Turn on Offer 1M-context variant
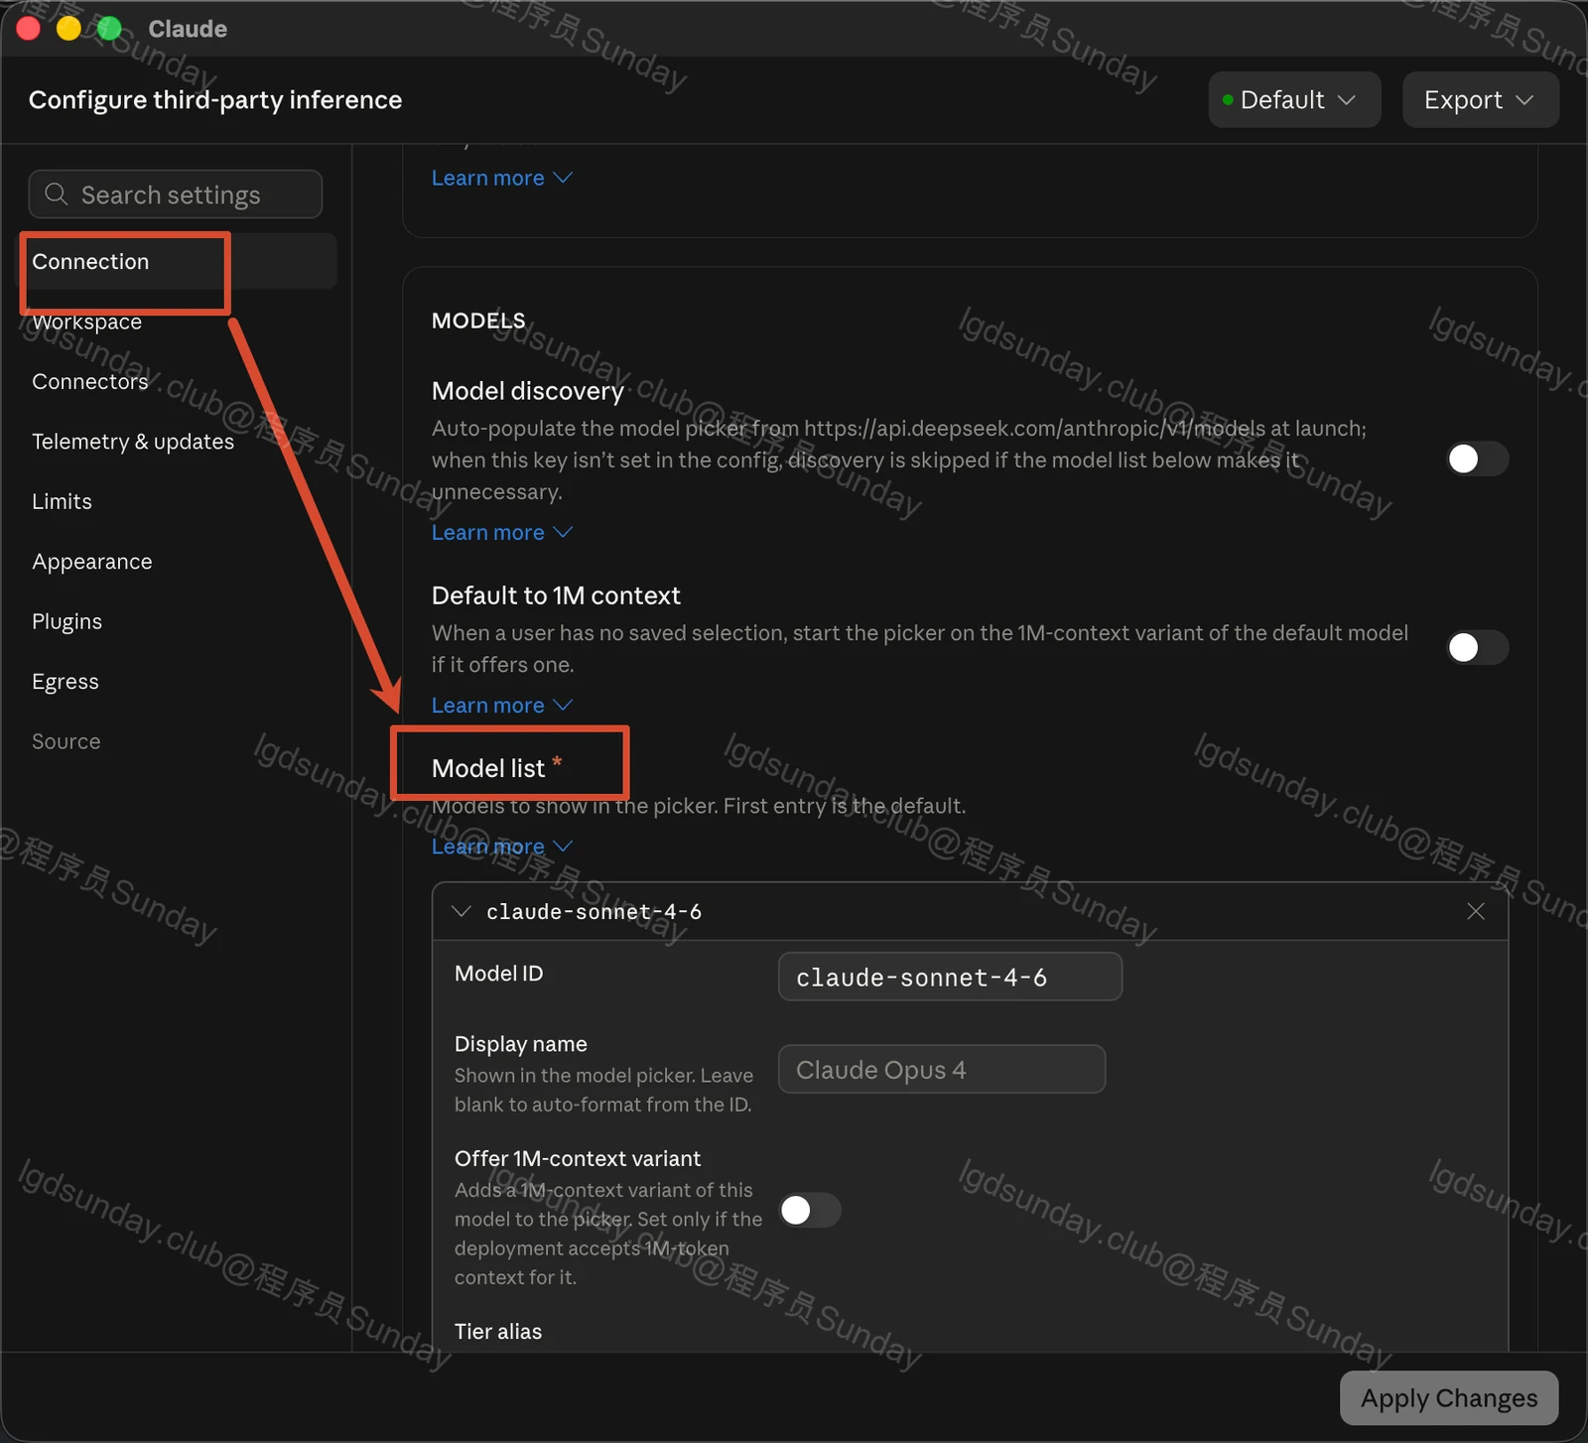The height and width of the screenshot is (1443, 1588). tap(810, 1210)
